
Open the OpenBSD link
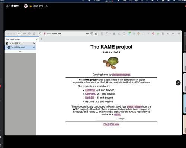tap(91, 94)
